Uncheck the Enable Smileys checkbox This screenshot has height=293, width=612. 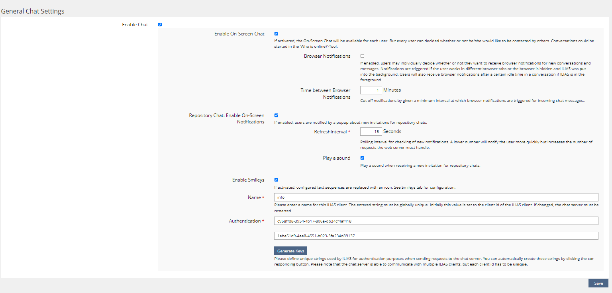[x=276, y=180]
